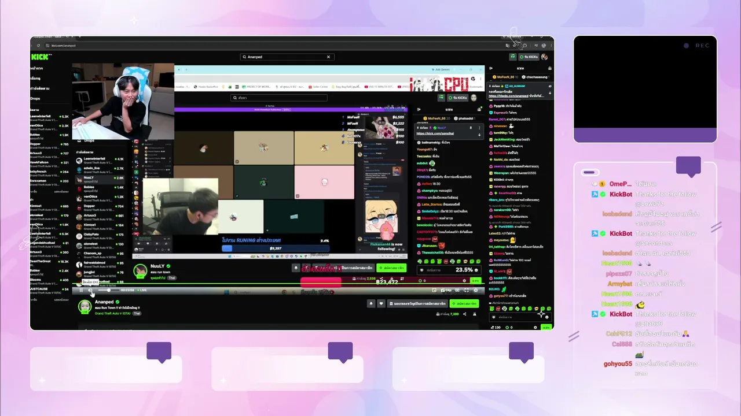741x416 pixels.
Task: Share the Ananped stream
Action: (x=464, y=314)
